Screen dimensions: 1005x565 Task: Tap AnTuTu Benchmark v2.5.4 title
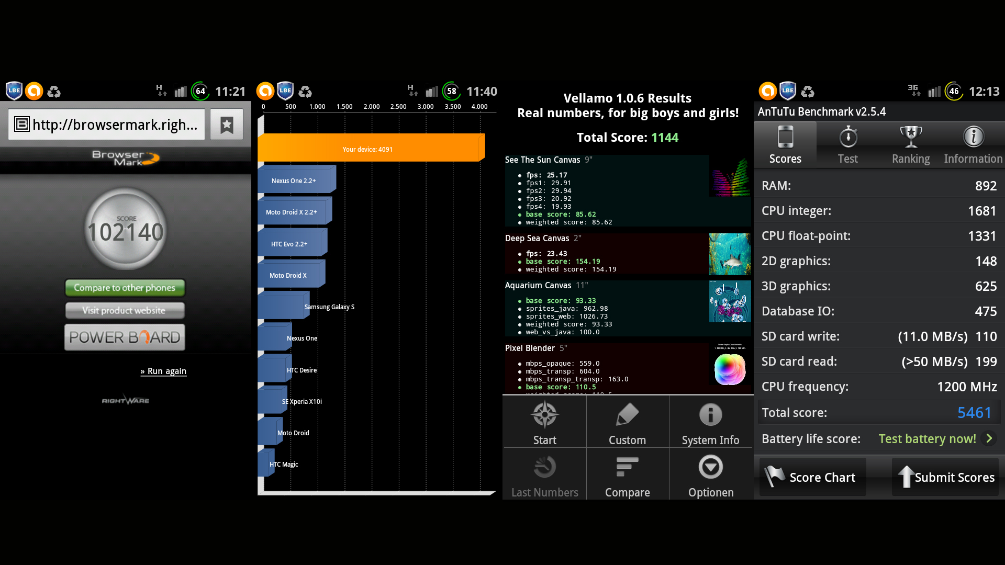pyautogui.click(x=822, y=111)
